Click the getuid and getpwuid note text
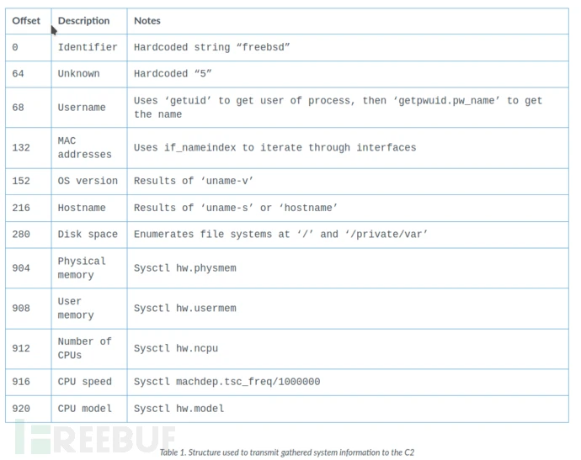The image size is (581, 460). coord(338,108)
